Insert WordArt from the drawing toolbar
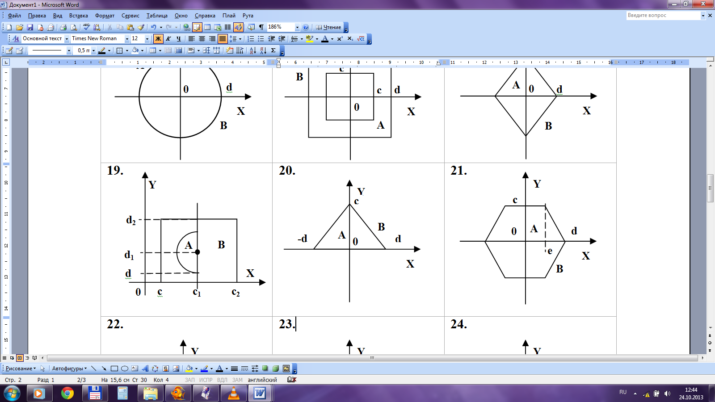The width and height of the screenshot is (715, 402). click(145, 368)
